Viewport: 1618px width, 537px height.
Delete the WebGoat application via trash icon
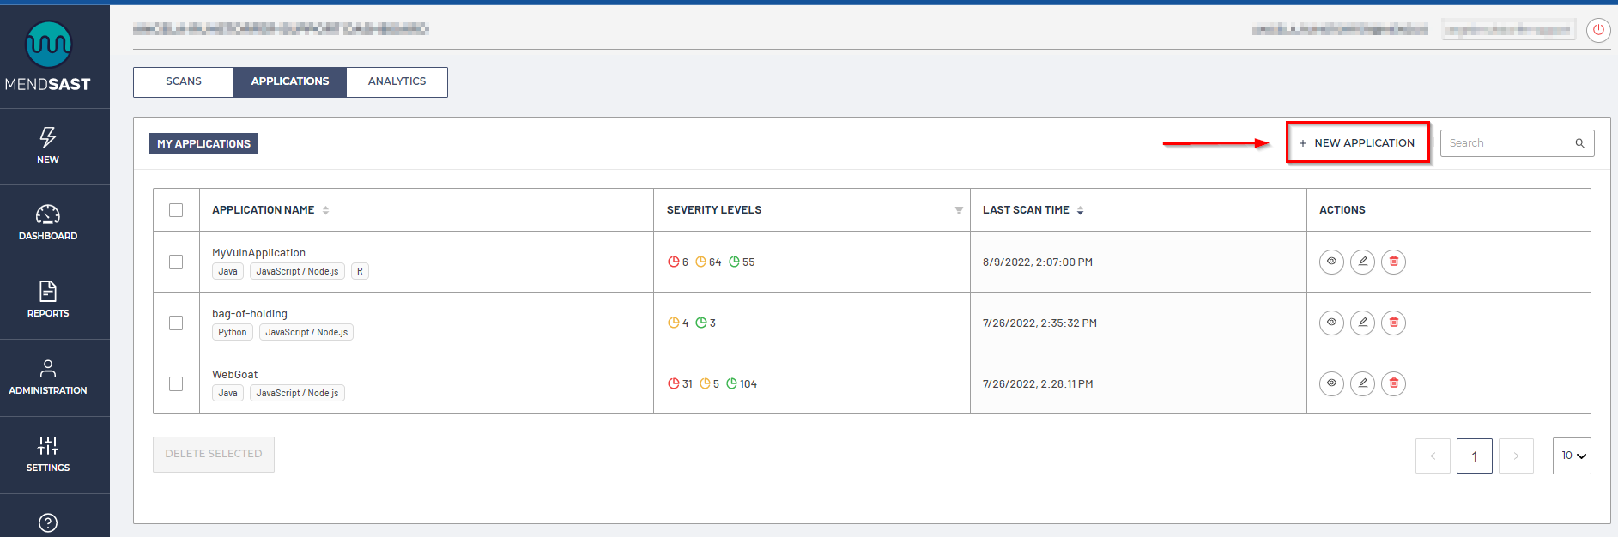(1393, 383)
